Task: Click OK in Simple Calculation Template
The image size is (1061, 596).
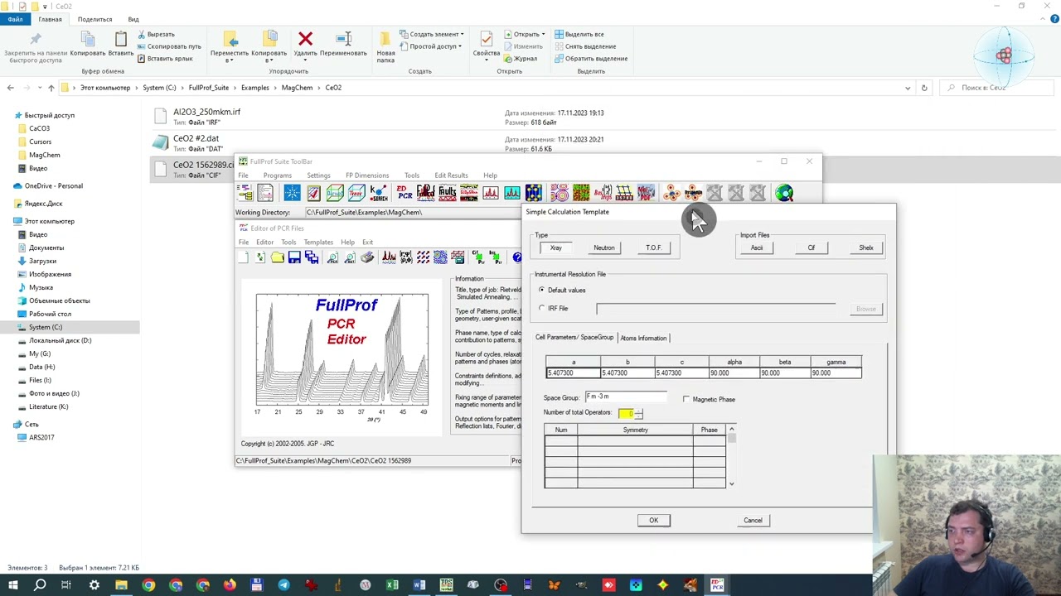Action: click(653, 520)
